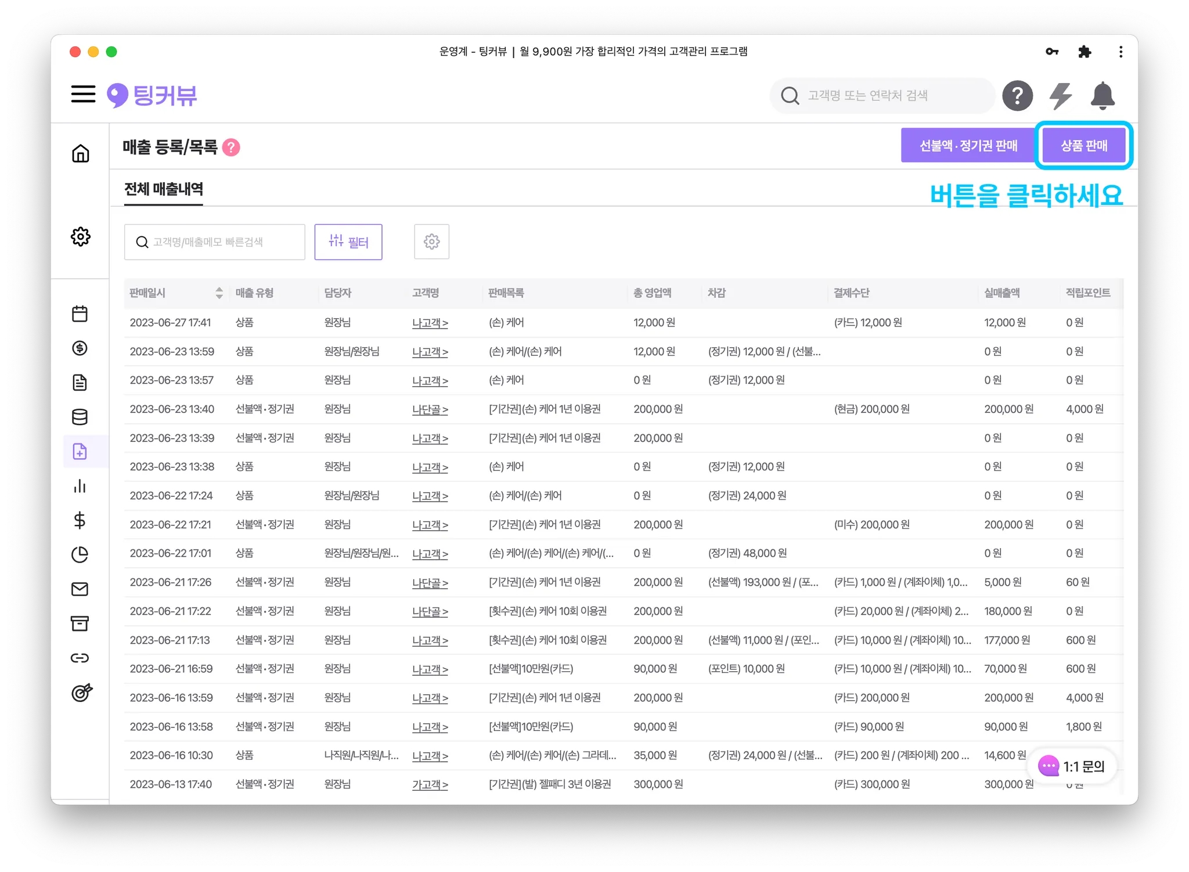Open the 1:1 문의 chat widget
Screen dimensions: 1189x872
point(1072,766)
